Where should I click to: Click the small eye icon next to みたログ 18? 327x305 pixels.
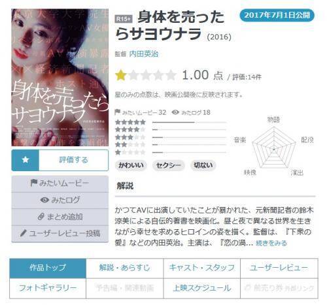click(175, 112)
